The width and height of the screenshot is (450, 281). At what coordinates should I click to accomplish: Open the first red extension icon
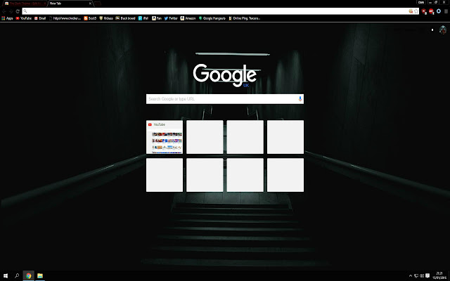pos(424,11)
